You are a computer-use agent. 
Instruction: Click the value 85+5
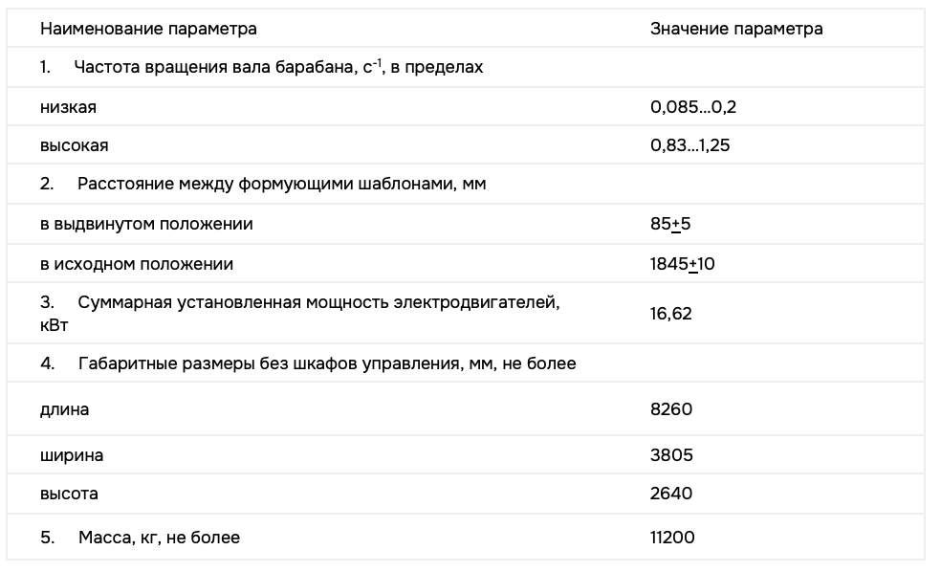pyautogui.click(x=670, y=224)
